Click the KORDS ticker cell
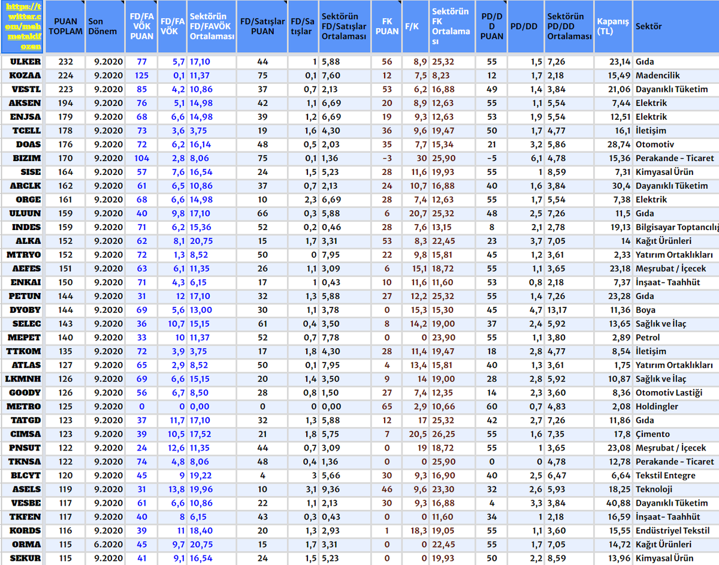 click(23, 530)
